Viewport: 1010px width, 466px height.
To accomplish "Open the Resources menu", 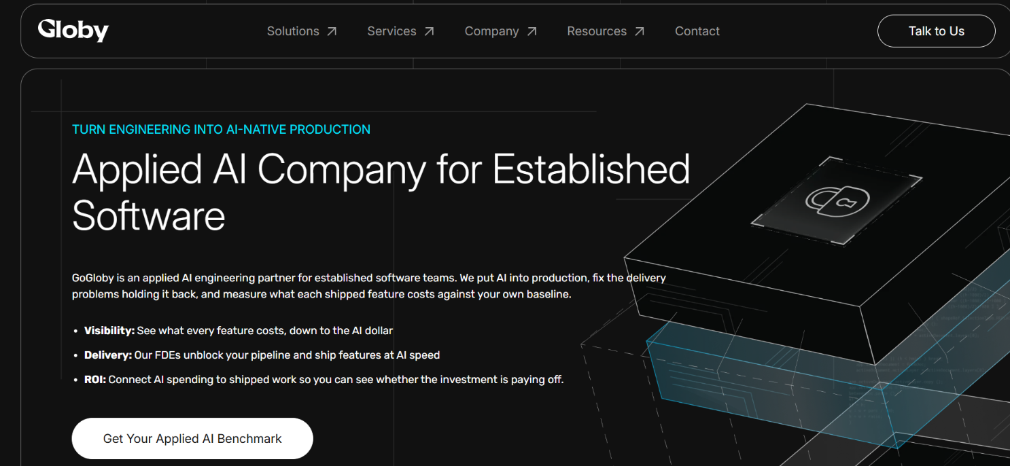I will [597, 31].
